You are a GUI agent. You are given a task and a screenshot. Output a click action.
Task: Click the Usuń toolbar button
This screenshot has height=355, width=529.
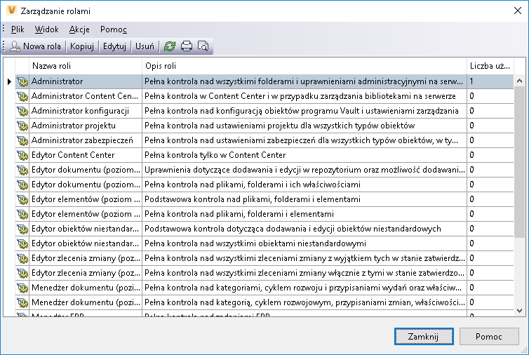pos(145,46)
